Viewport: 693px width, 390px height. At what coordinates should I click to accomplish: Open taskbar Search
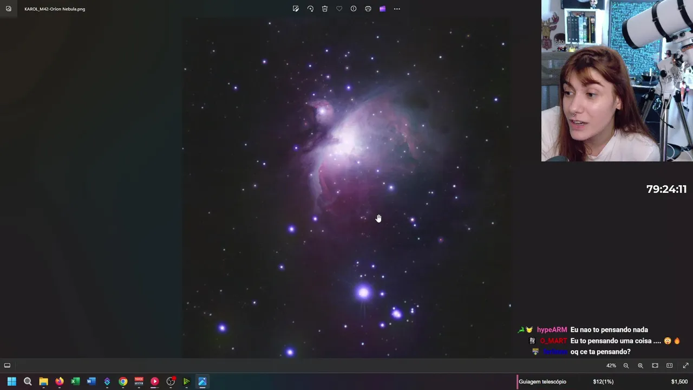point(28,381)
